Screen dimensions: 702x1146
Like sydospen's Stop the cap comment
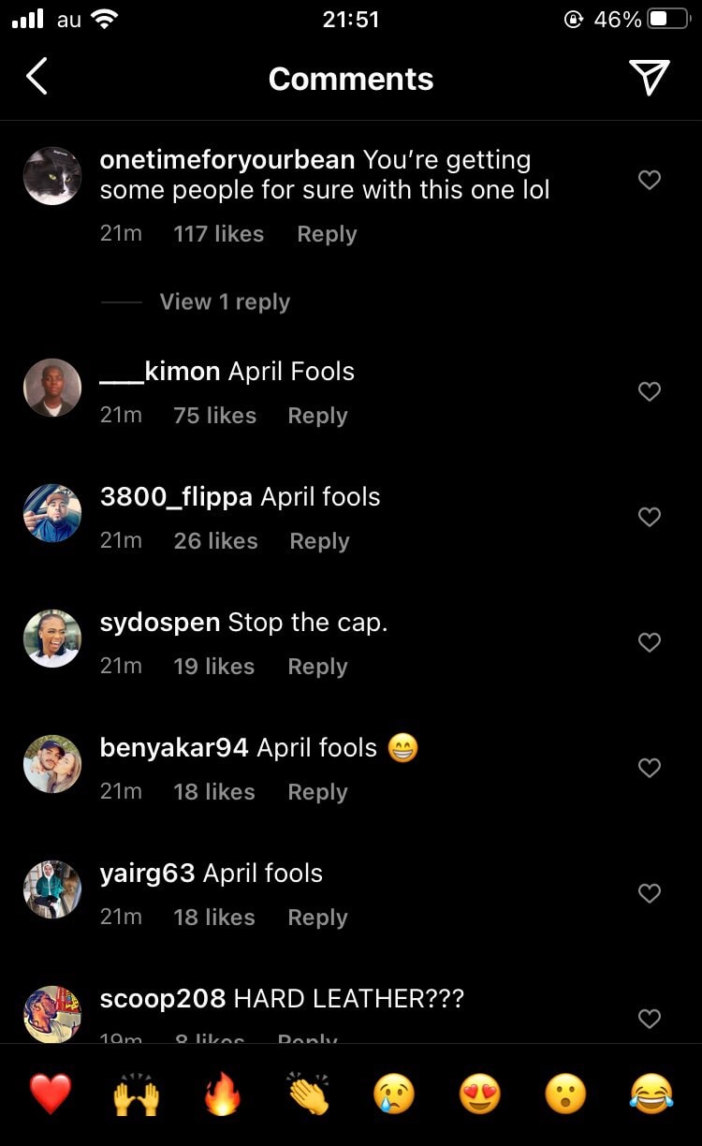[650, 642]
